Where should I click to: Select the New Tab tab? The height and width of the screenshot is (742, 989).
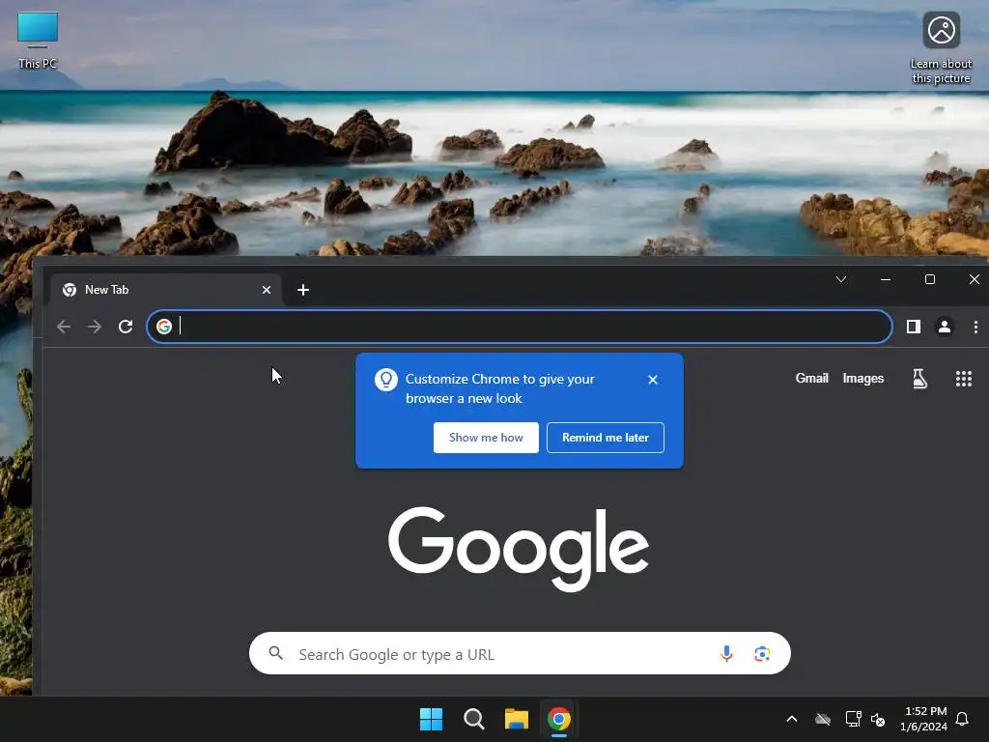[x=167, y=290]
